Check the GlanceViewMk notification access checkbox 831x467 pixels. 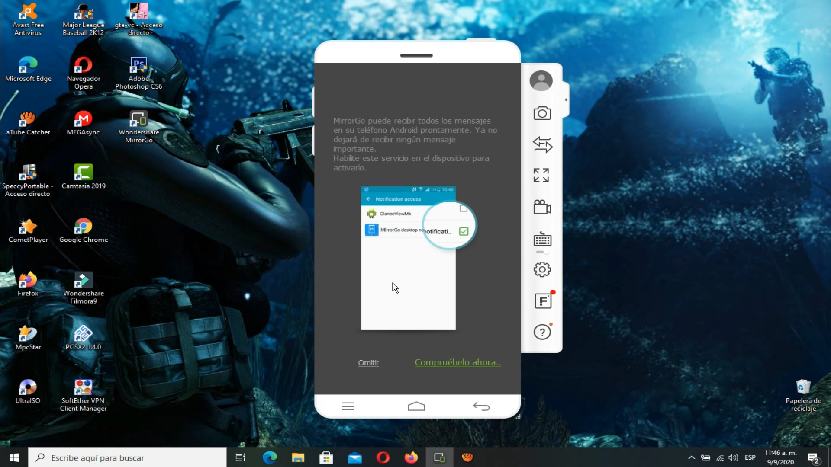pyautogui.click(x=464, y=208)
